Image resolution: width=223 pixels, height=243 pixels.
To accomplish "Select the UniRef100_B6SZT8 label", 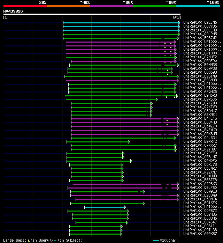I will pos(200,180).
